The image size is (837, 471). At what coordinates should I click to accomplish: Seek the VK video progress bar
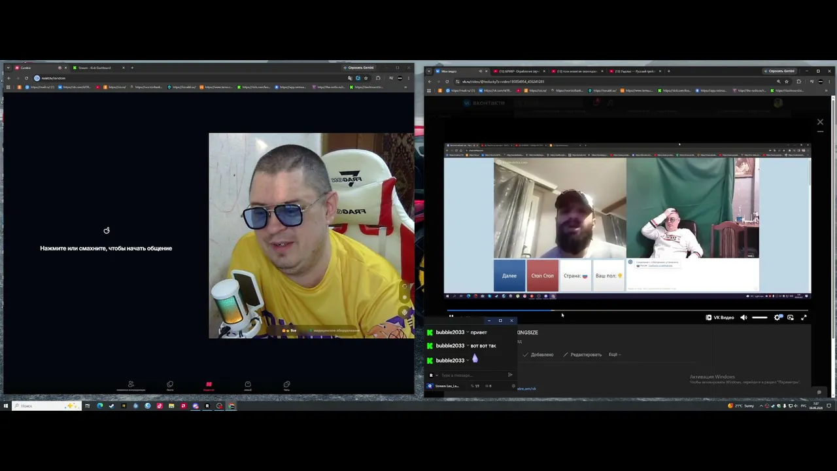click(628, 311)
